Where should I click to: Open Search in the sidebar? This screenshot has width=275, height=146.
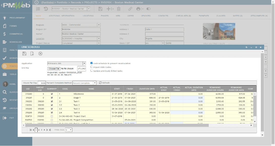pyautogui.click(x=13, y=92)
